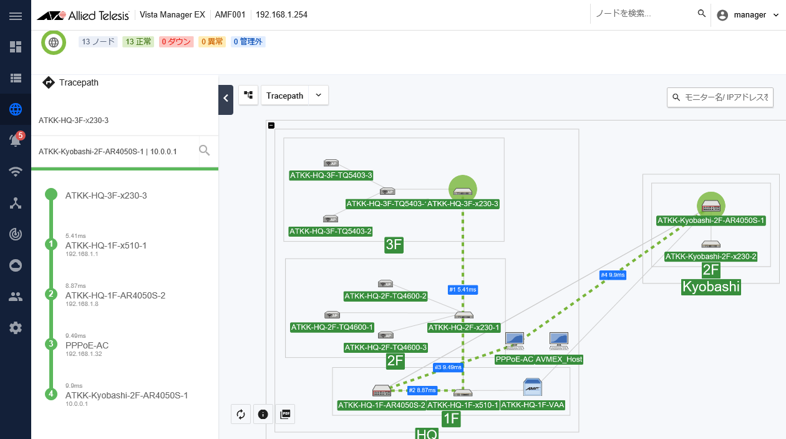Click the 1F floor area label
Image resolution: width=786 pixels, height=439 pixels.
[451, 419]
